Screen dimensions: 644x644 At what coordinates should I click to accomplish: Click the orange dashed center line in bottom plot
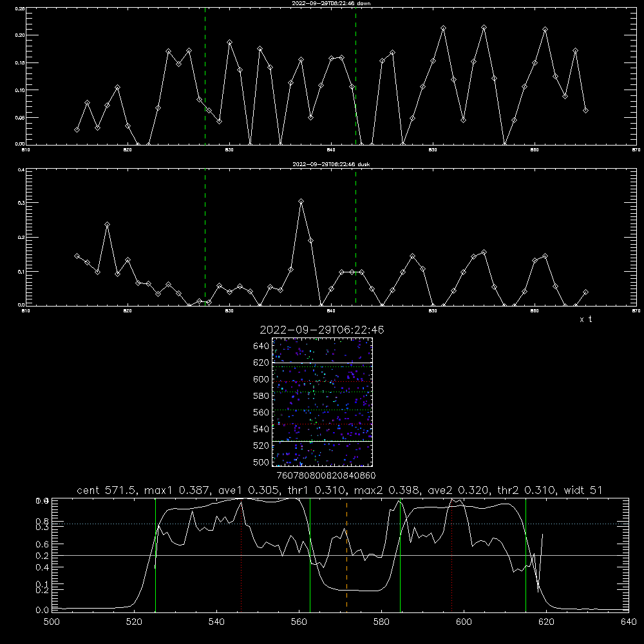click(x=346, y=555)
